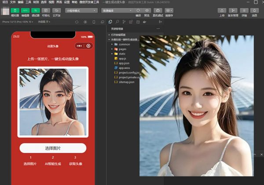Expand the pages folder in file tree
The image size is (264, 185).
click(122, 49)
